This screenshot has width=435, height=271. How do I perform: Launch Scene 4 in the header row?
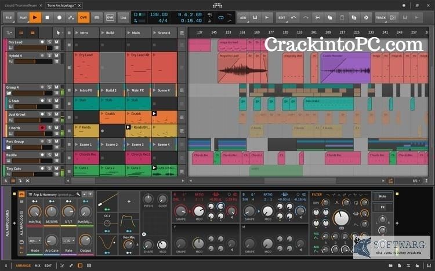pyautogui.click(x=155, y=32)
